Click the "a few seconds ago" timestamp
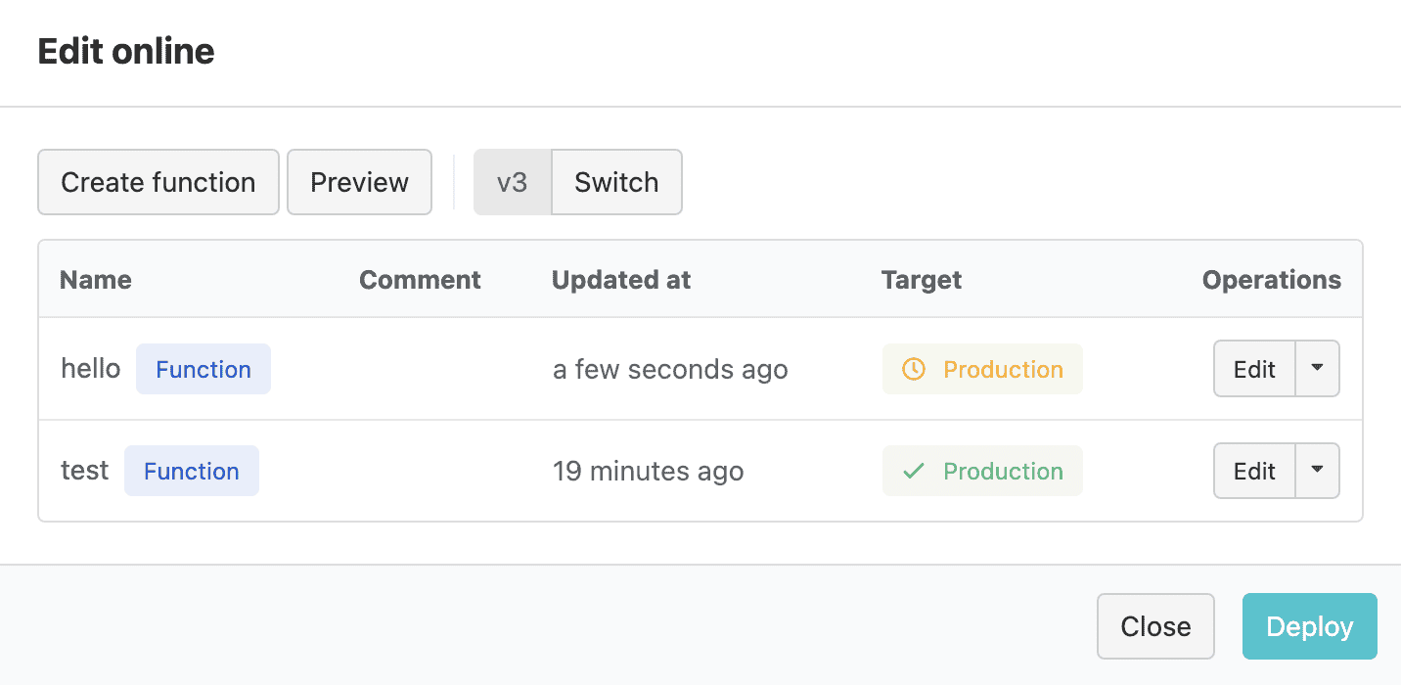Viewport: 1401px width, 685px height. tap(670, 369)
